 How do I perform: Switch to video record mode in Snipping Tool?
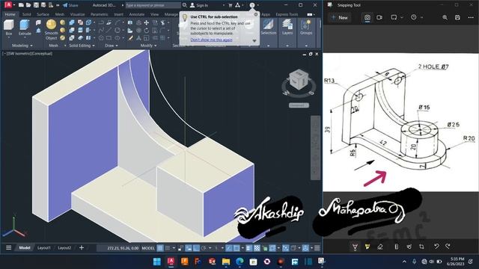click(379, 17)
